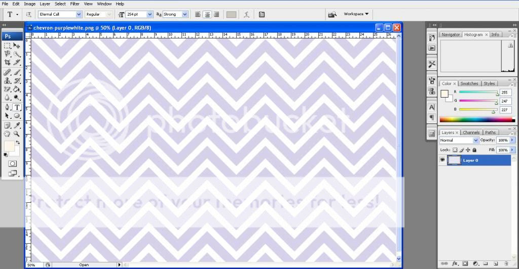Image resolution: width=519 pixels, height=269 pixels.
Task: Select the Dodge tool
Action: (17, 98)
